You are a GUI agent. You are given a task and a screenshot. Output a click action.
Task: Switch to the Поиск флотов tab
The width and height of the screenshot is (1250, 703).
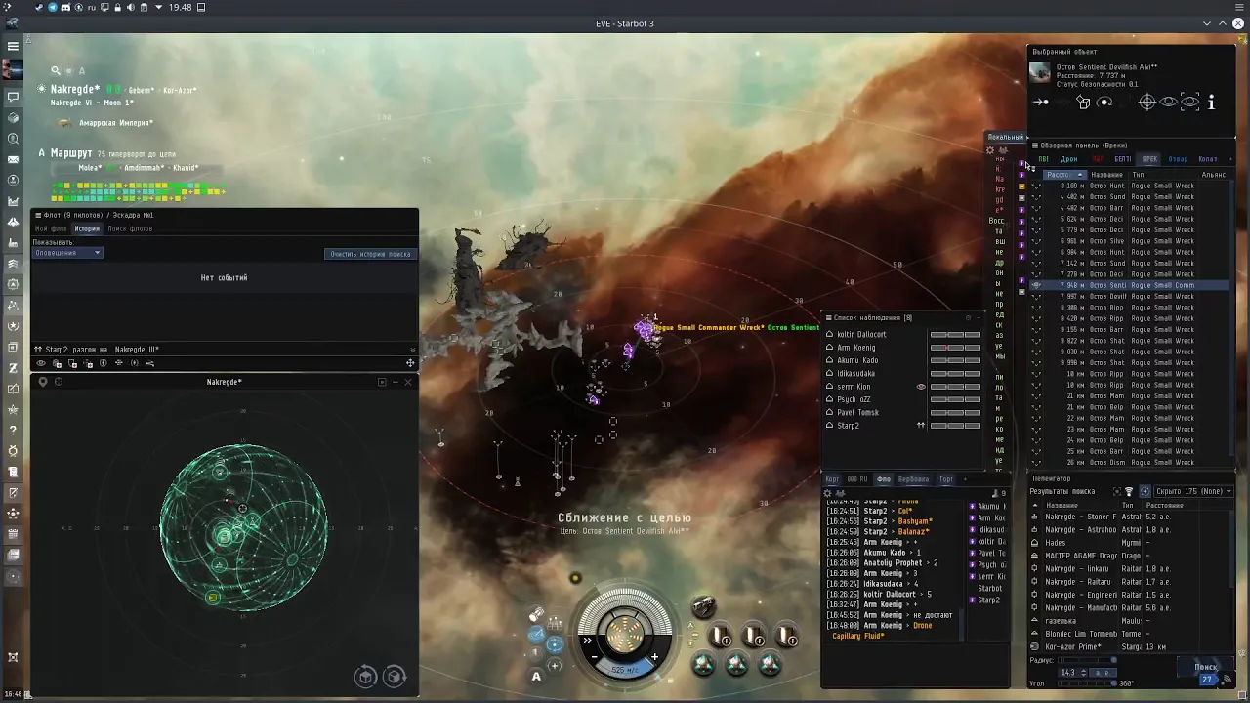click(130, 228)
